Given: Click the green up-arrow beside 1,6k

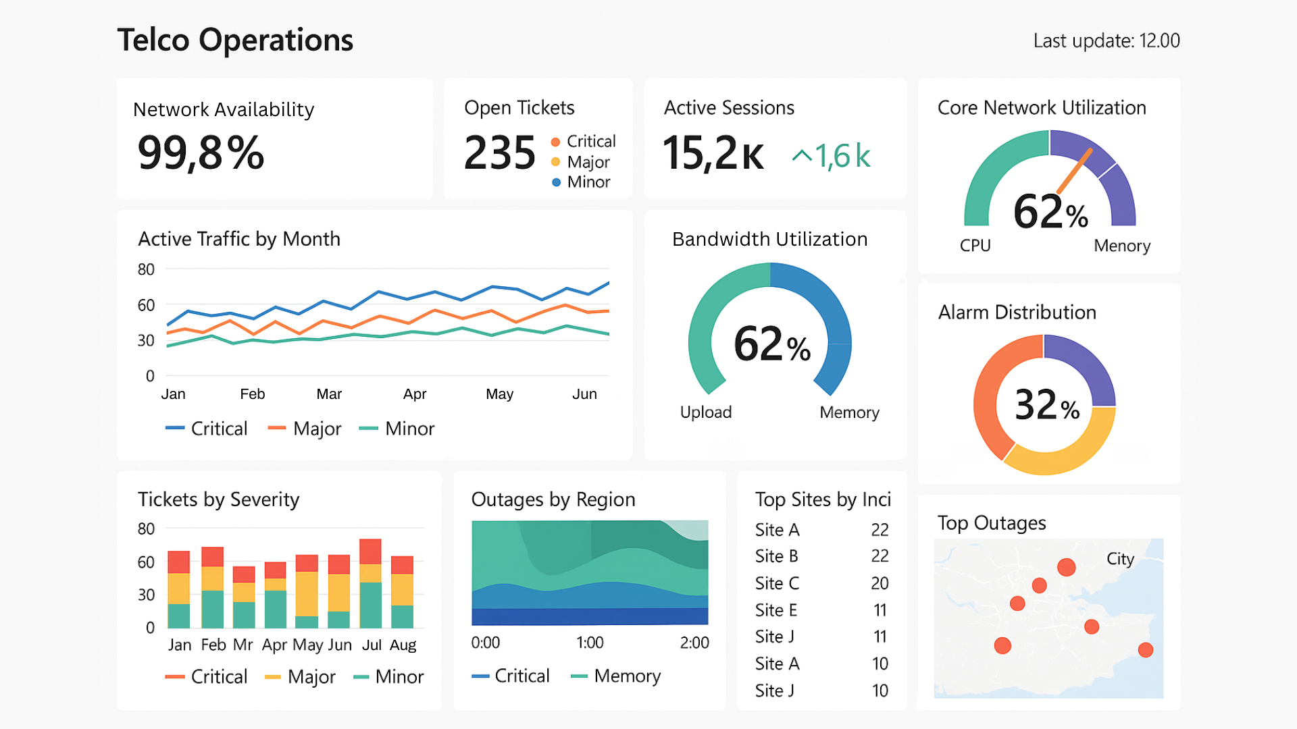Looking at the screenshot, I should (802, 156).
